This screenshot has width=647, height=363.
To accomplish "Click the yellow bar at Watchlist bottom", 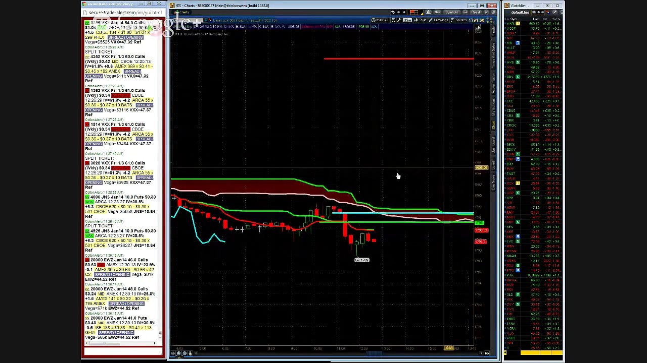I will tap(541, 352).
